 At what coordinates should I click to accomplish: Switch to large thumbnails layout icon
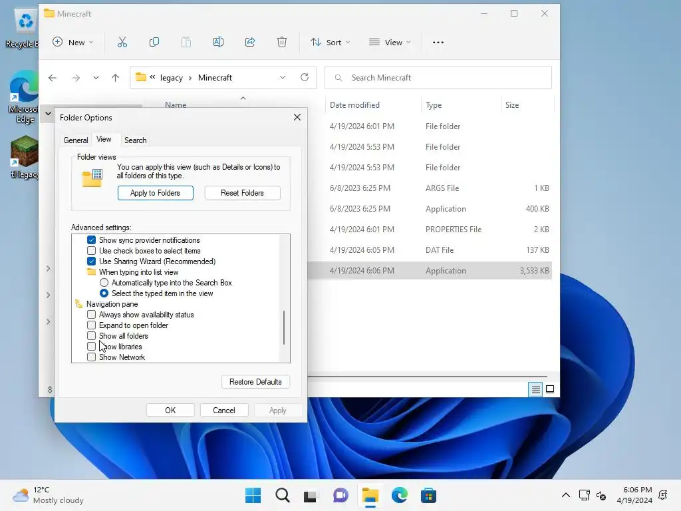tap(550, 389)
